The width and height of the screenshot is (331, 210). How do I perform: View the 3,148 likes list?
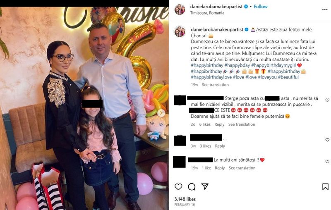tap(185, 199)
